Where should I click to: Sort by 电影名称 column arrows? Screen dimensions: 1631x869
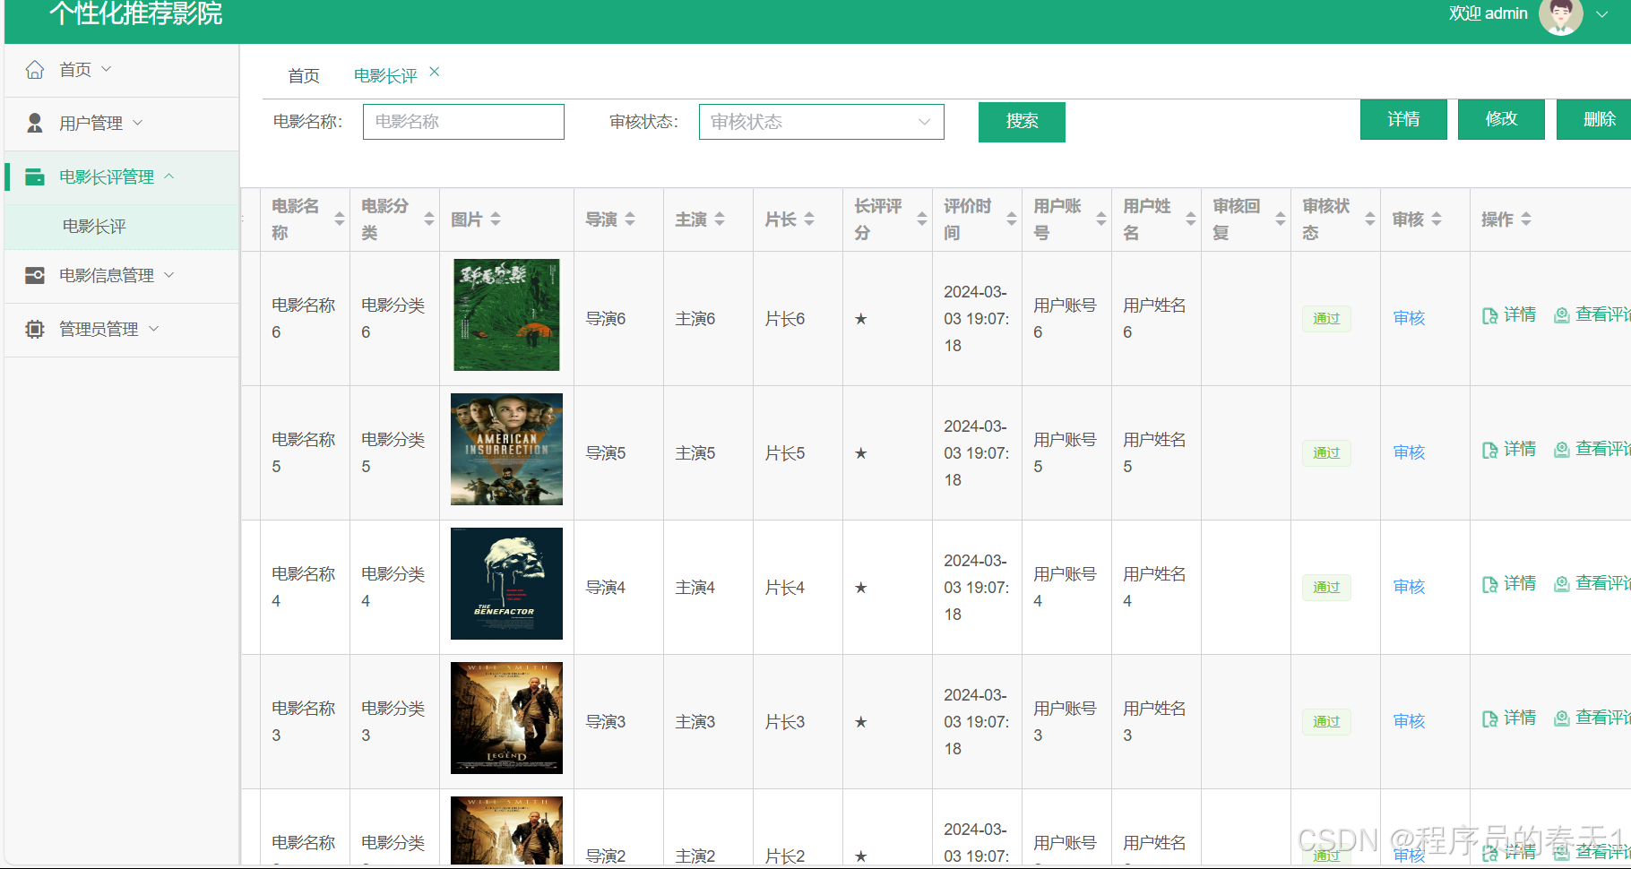[340, 219]
